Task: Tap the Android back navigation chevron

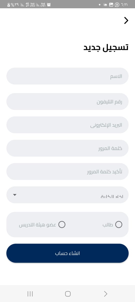Action: (x=105, y=294)
